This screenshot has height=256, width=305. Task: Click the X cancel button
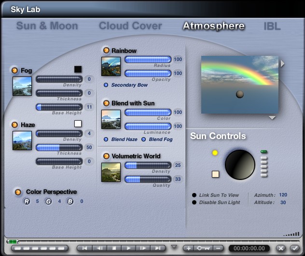click(x=281, y=248)
